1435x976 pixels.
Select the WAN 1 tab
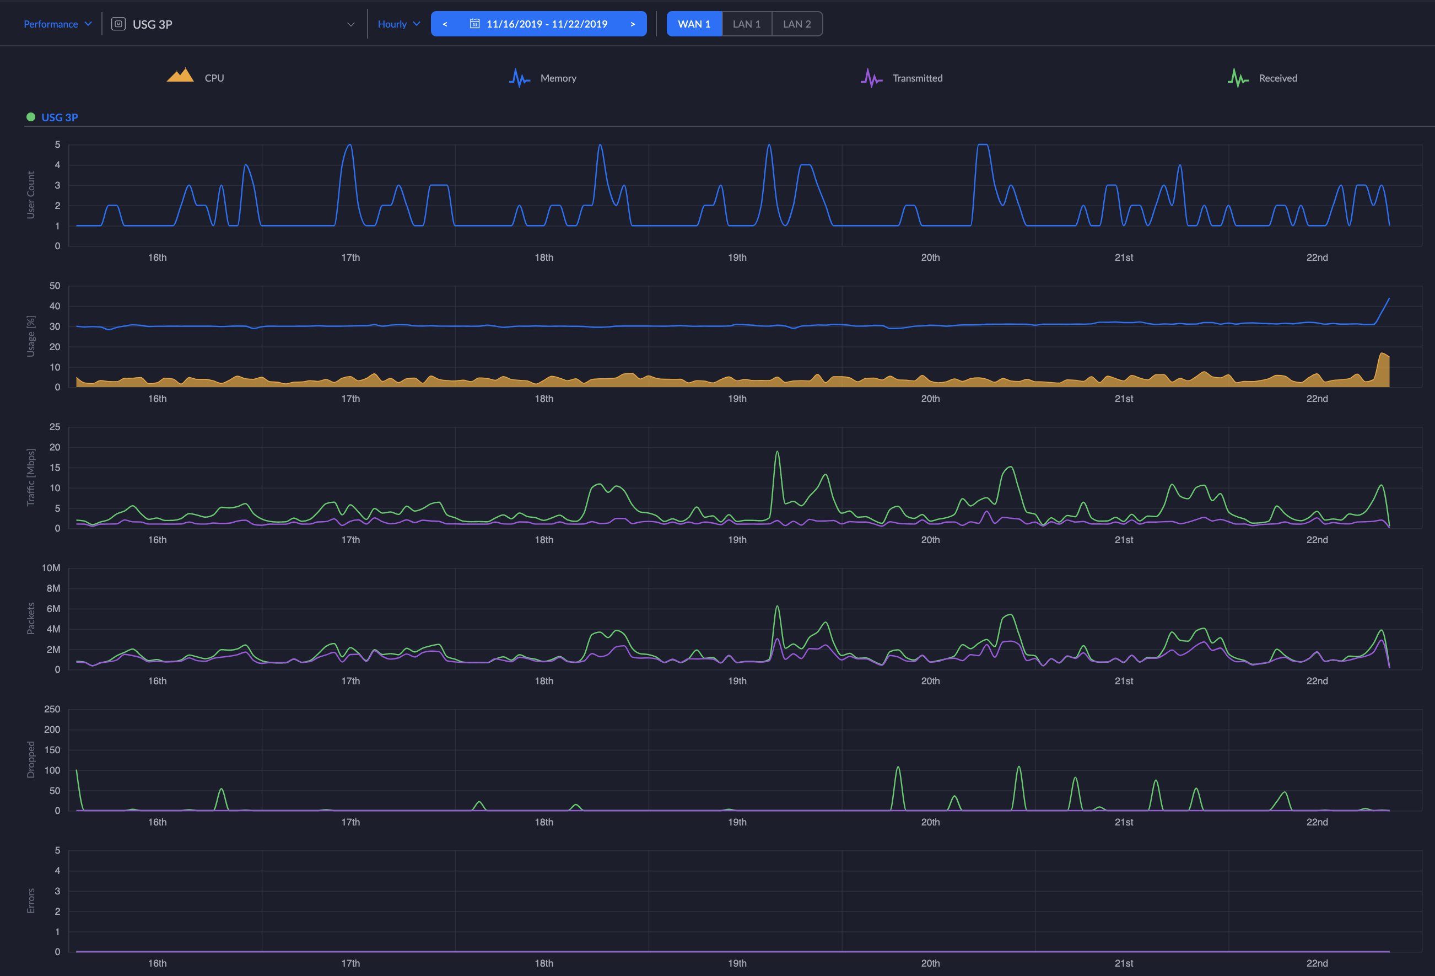coord(695,23)
